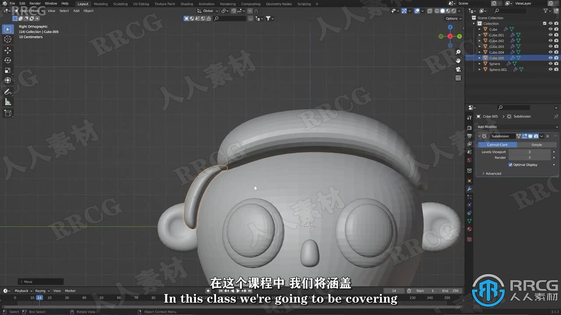Click the pan hand viewport icon
561x315 pixels.
[x=458, y=61]
